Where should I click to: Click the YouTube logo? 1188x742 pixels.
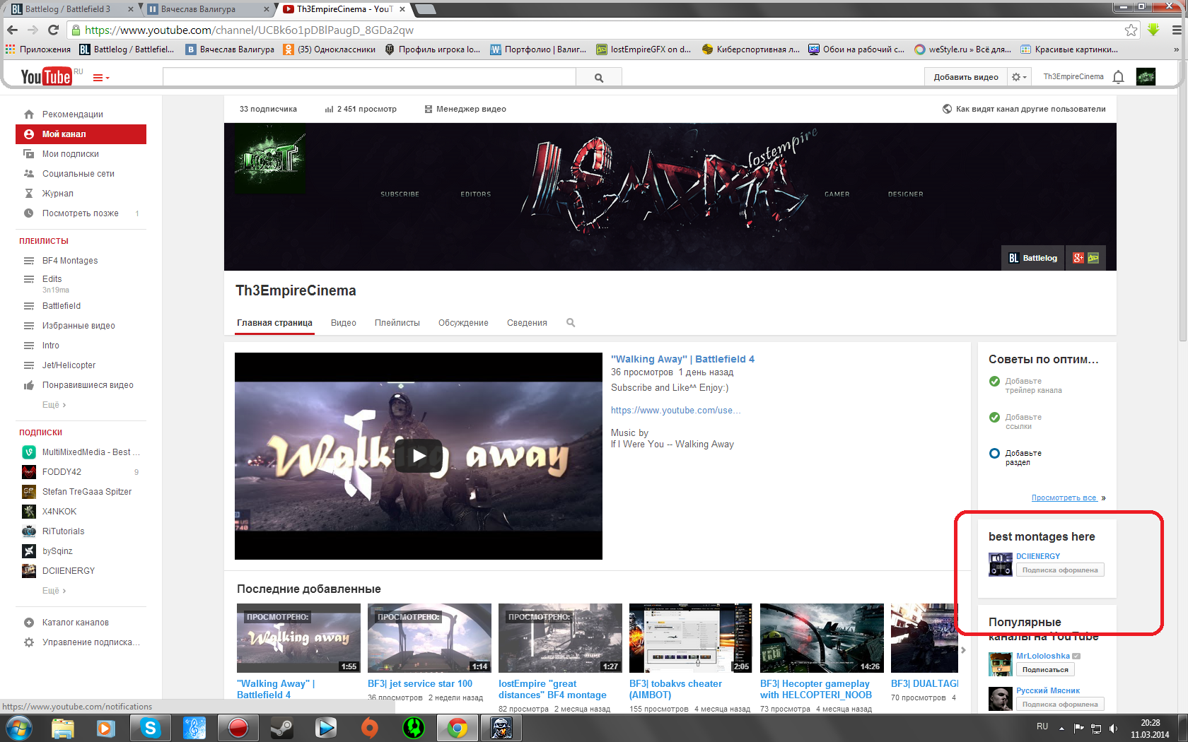(x=46, y=76)
